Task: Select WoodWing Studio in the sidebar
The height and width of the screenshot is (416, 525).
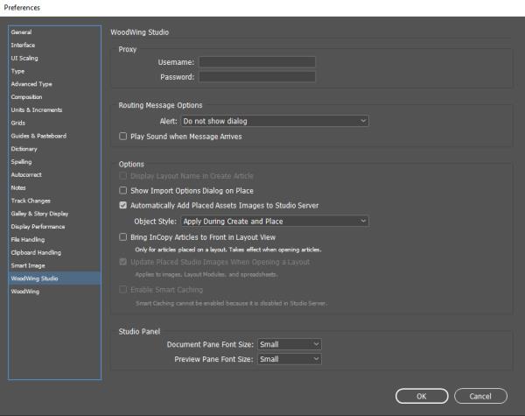Action: pyautogui.click(x=54, y=279)
